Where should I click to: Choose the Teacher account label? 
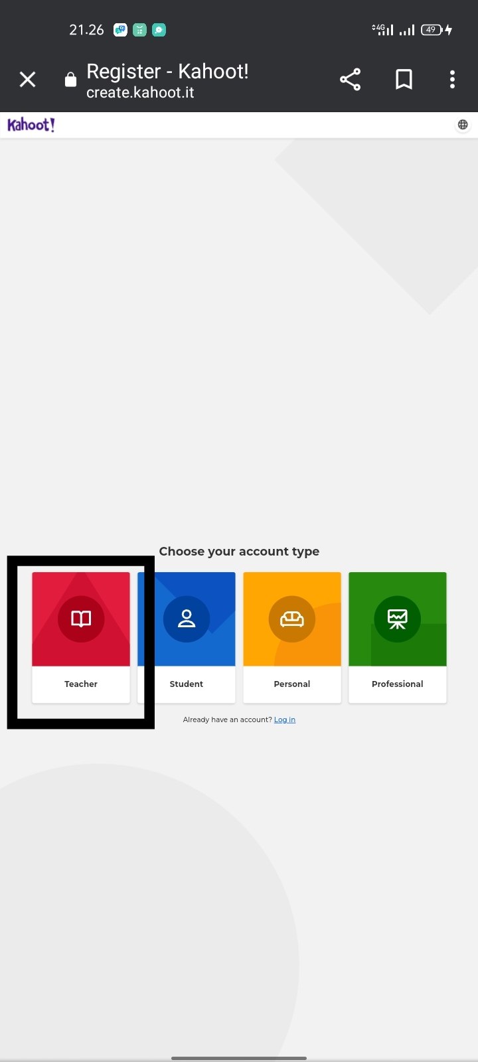tap(81, 684)
